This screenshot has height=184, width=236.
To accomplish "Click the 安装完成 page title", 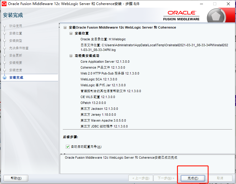I will 13,15.
